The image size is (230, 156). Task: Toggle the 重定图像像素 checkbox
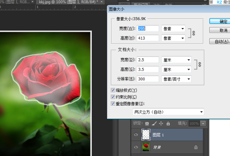point(113,103)
